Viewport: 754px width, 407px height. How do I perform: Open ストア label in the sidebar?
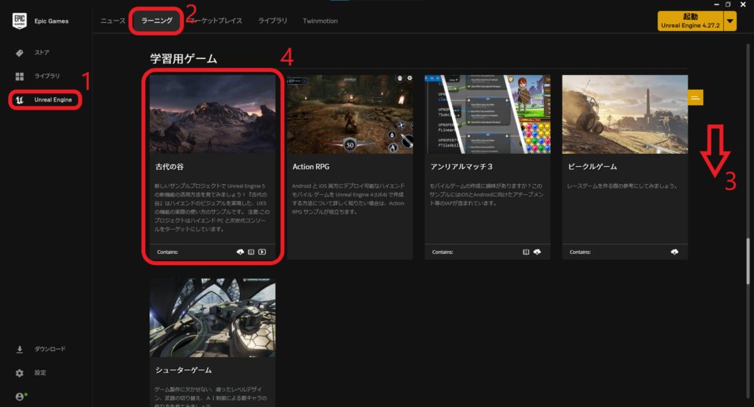pyautogui.click(x=42, y=53)
